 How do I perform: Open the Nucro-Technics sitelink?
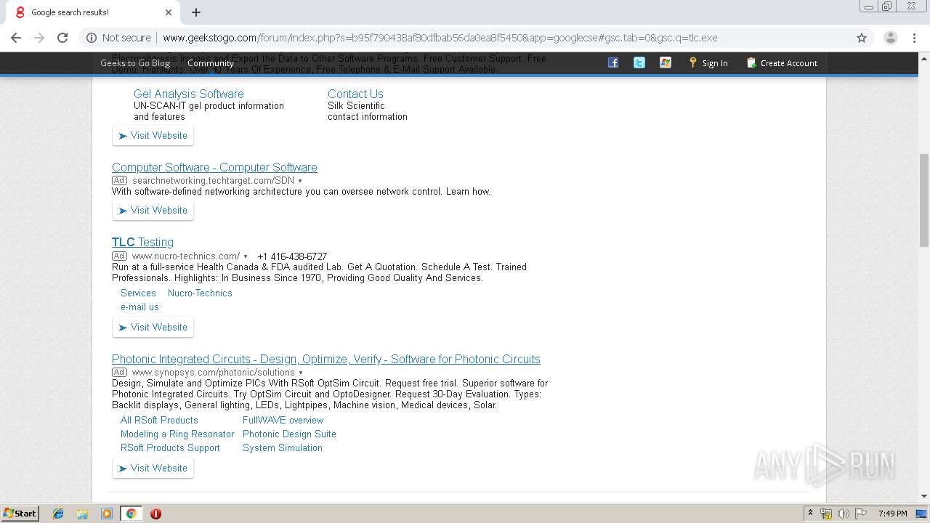[x=200, y=293]
